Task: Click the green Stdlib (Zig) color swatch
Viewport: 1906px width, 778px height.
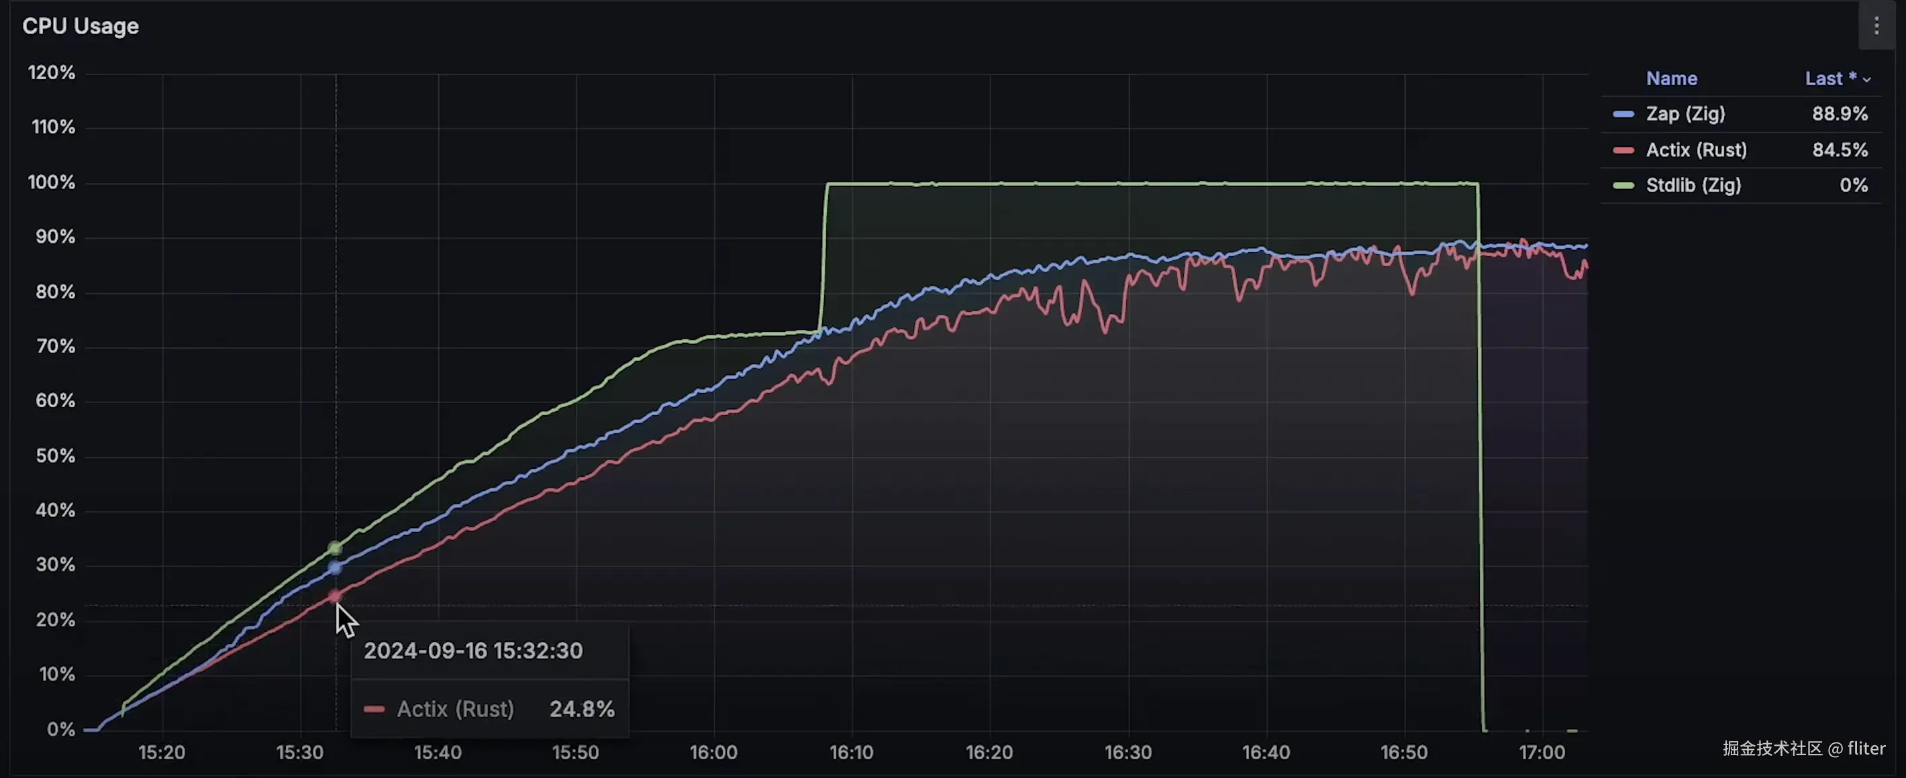Action: coord(1623,185)
